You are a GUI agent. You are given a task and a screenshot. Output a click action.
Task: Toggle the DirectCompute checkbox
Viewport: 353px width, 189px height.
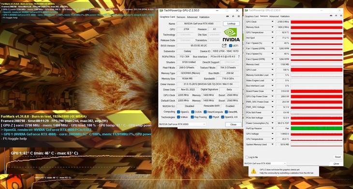[205, 112]
